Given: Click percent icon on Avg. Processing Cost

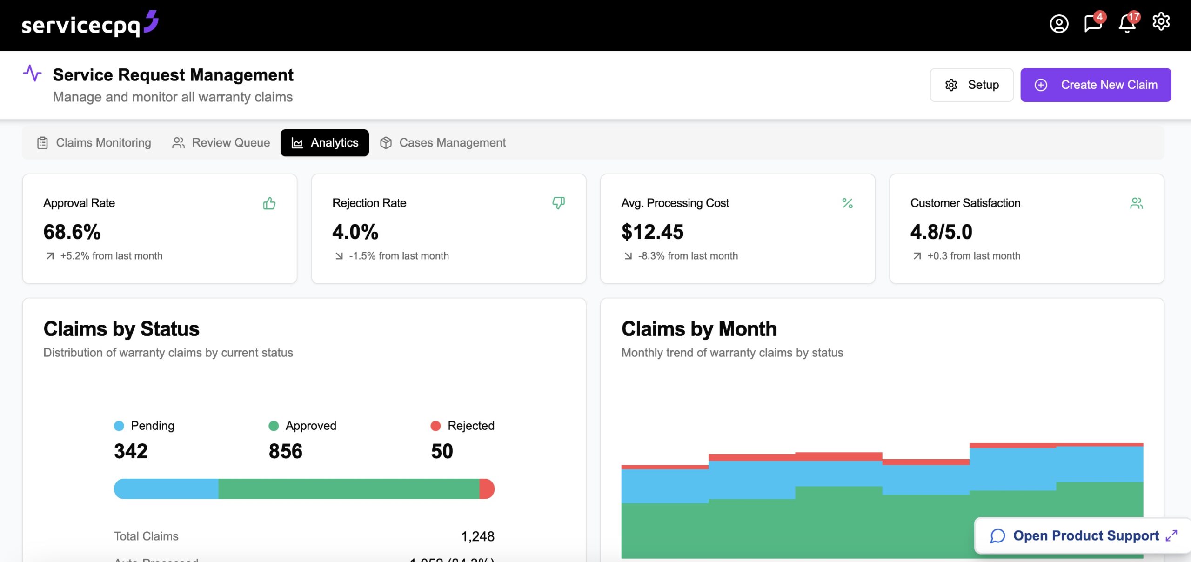Looking at the screenshot, I should pos(847,203).
